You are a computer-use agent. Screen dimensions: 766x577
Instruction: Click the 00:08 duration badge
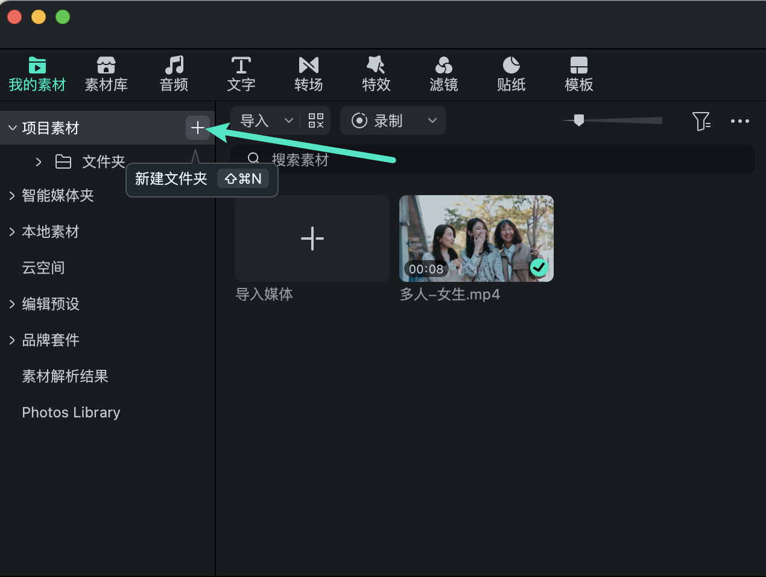click(x=426, y=269)
